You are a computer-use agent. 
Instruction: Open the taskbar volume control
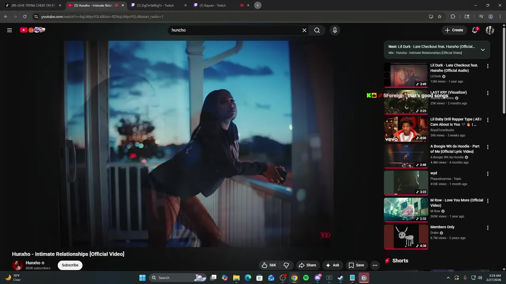480,278
